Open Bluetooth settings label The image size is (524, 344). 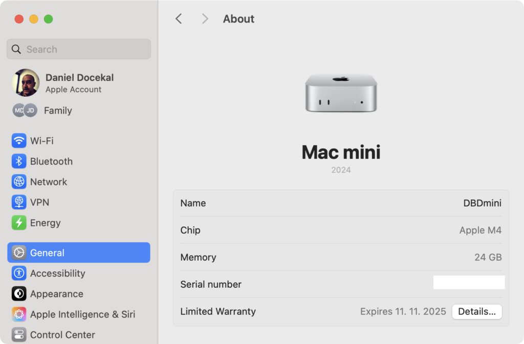pos(52,162)
